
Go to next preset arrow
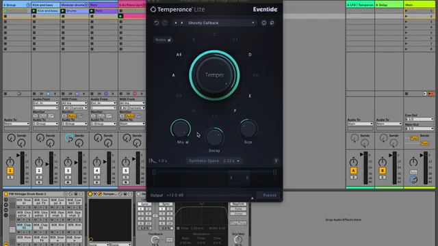[182, 23]
